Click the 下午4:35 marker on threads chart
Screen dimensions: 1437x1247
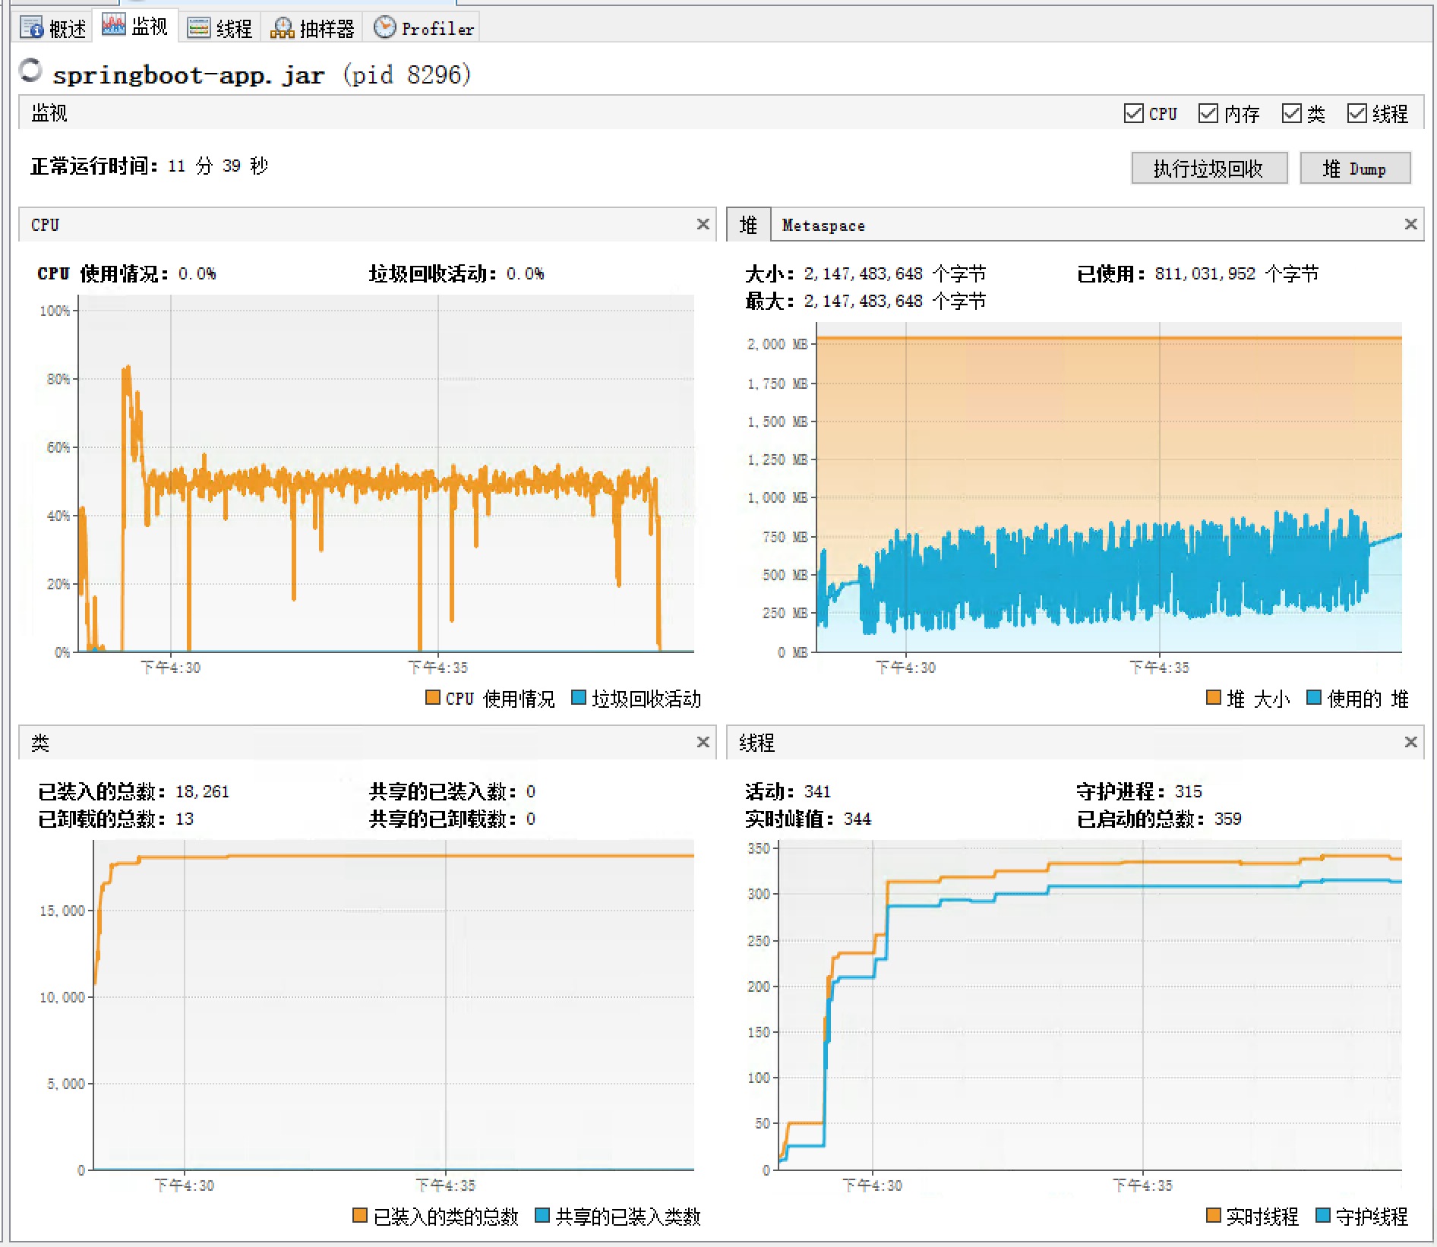[x=1142, y=1185]
